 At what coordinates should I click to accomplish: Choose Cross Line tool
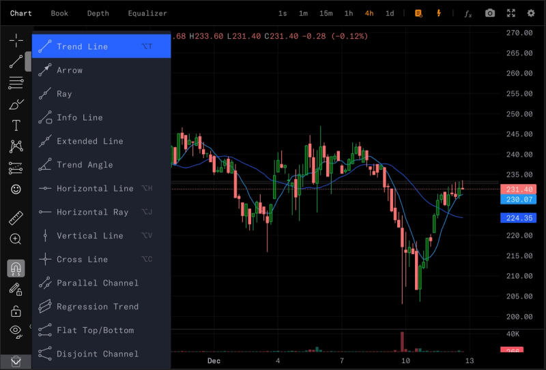coord(101,259)
